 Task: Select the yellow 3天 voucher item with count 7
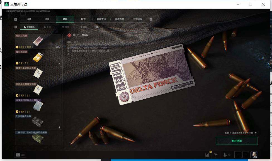pyautogui.click(x=38, y=57)
